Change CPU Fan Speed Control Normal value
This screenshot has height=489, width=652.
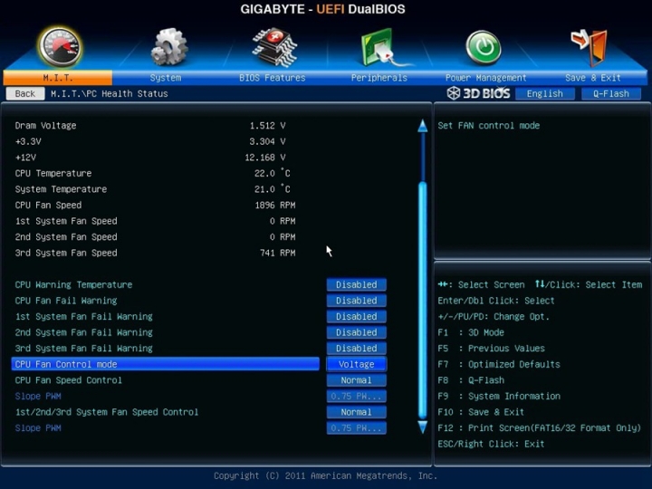tap(357, 380)
